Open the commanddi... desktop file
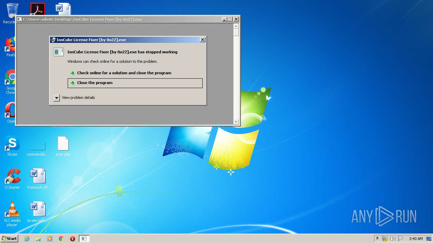The height and width of the screenshot is (243, 433). pos(38,146)
